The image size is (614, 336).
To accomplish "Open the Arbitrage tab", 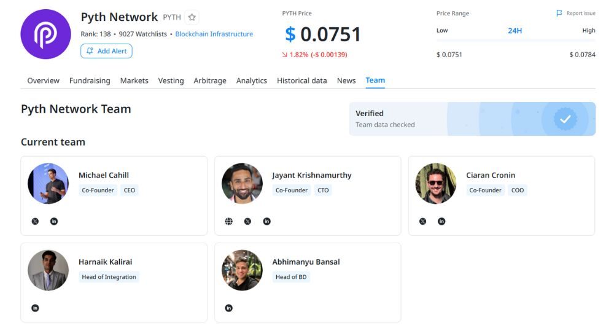I will pyautogui.click(x=210, y=80).
